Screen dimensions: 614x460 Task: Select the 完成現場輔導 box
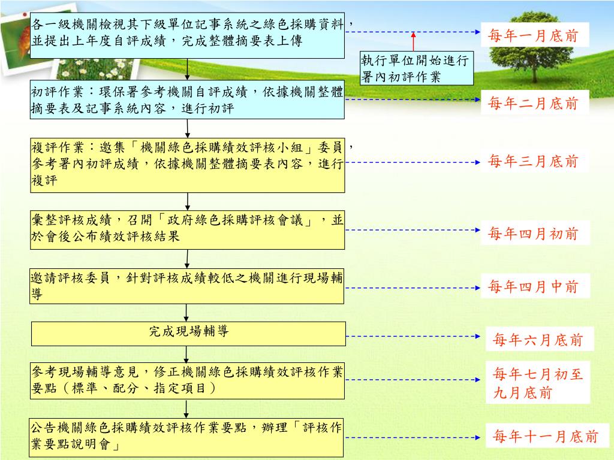[188, 333]
